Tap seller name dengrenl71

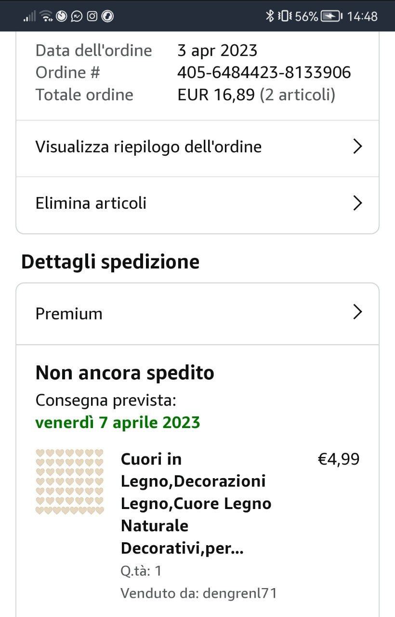(x=240, y=593)
